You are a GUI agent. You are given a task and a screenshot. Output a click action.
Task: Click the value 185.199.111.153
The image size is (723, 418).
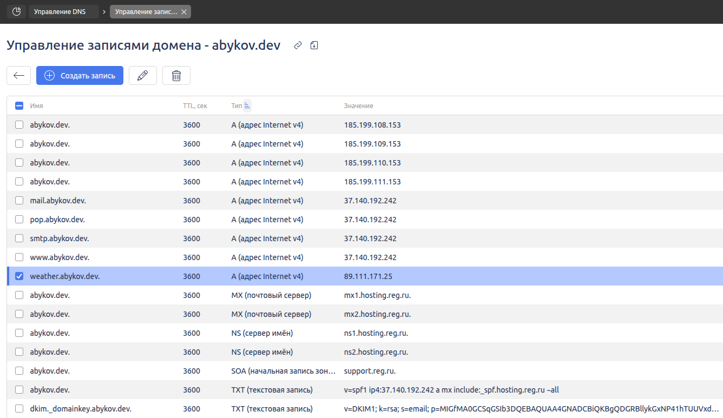[372, 182]
